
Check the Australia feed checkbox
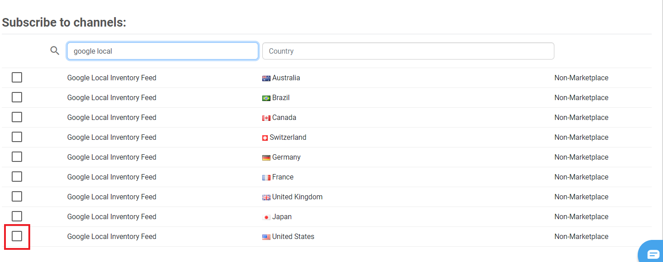[x=17, y=78]
